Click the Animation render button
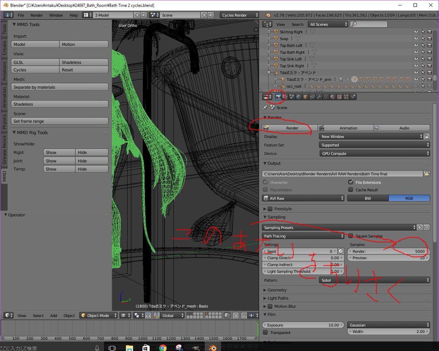The width and height of the screenshot is (439, 351). point(345,128)
